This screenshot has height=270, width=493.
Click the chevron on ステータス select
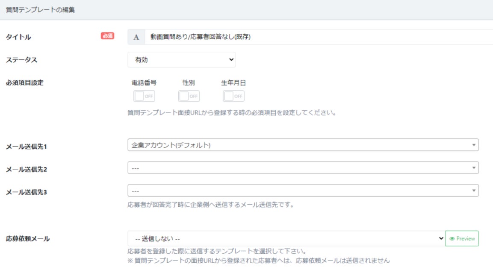point(231,60)
